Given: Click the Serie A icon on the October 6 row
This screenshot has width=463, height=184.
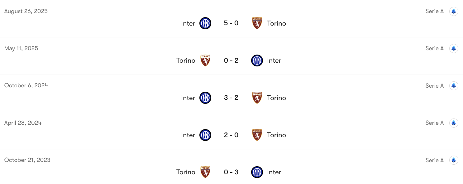Looking at the screenshot, I should tap(454, 85).
